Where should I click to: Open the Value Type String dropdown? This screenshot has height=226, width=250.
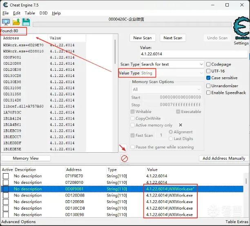172,73
